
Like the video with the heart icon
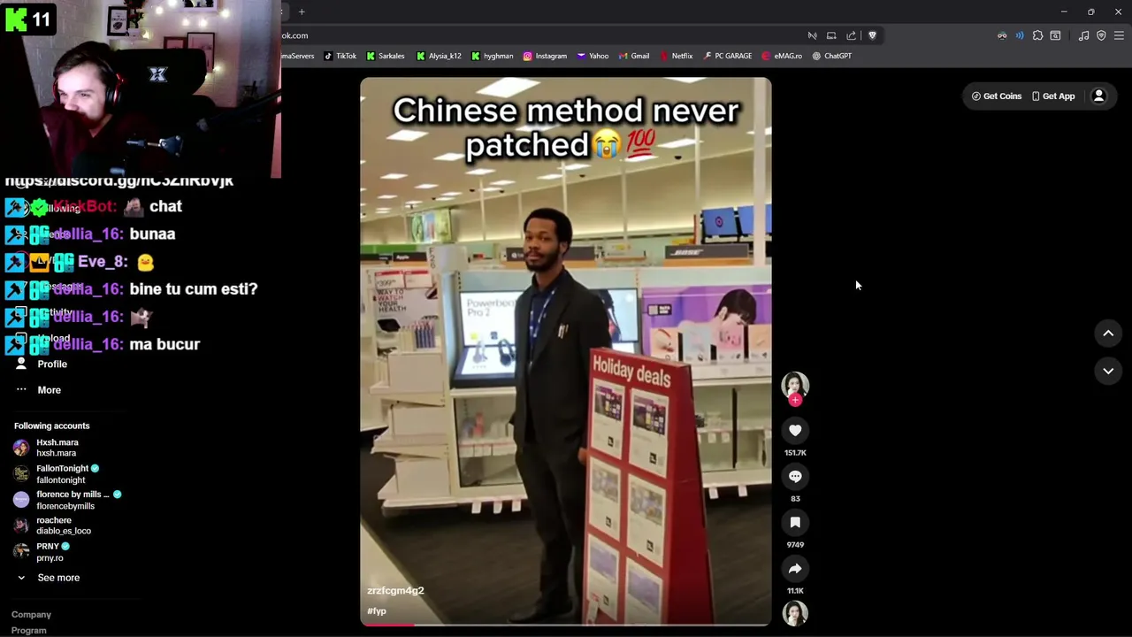795,431
